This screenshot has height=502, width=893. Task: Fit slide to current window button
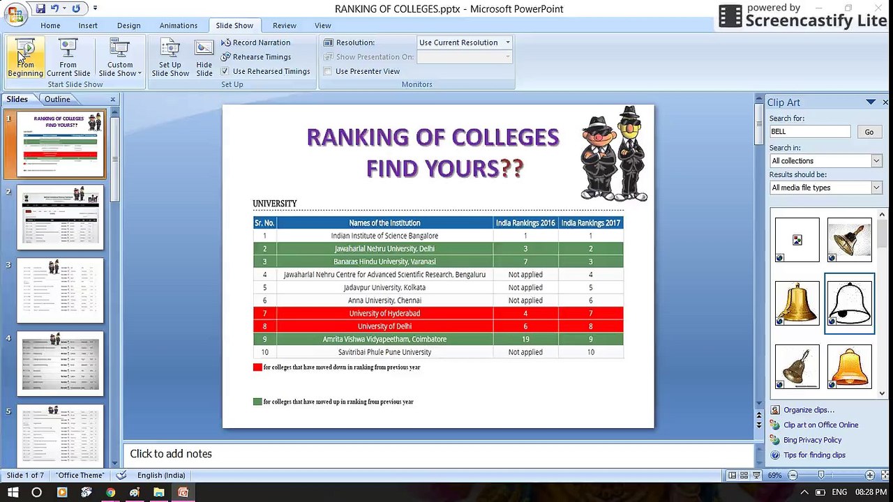tap(885, 475)
